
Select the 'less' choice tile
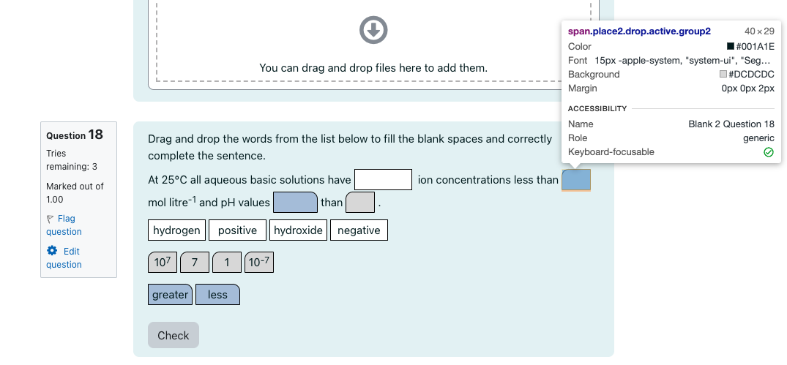click(217, 294)
